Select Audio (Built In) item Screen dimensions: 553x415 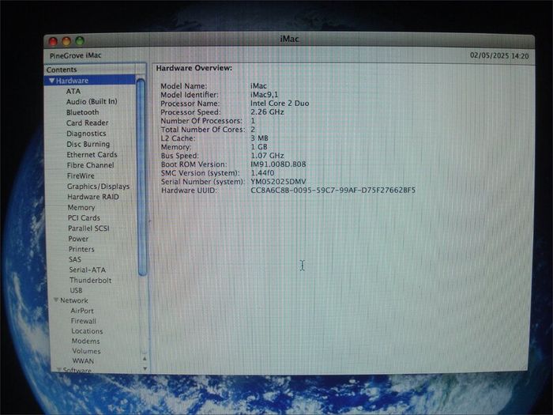point(92,102)
